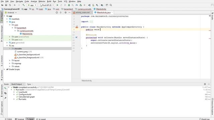Expand the manifests folder
Screen dimensions: 214x120
point(7,19)
